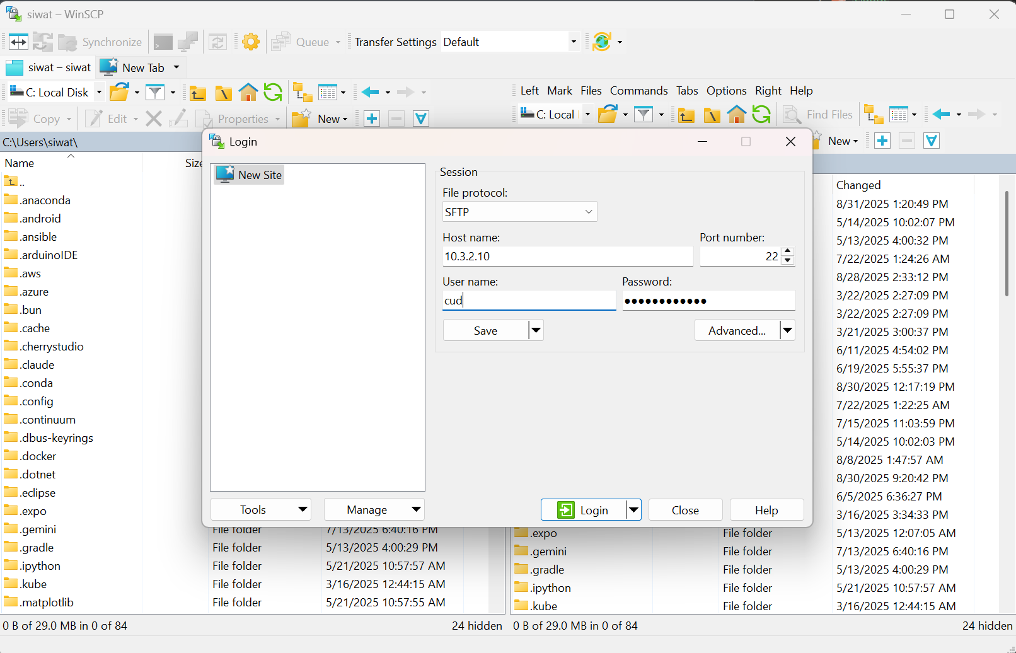The image size is (1016, 653).
Task: Click the left panel checkmark select icon
Action: [x=421, y=118]
